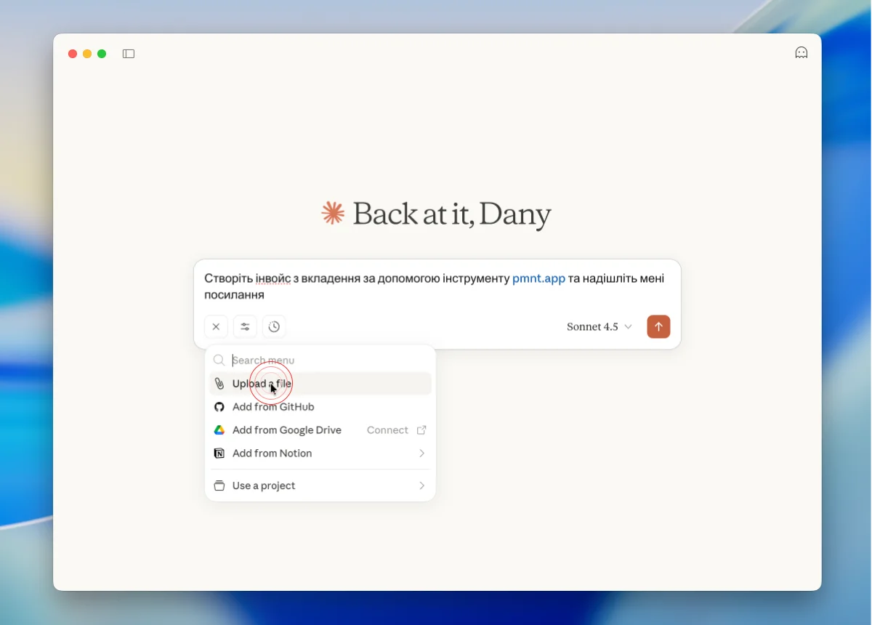This screenshot has width=872, height=625.
Task: Open the search and tools sliders icon
Action: tap(245, 327)
